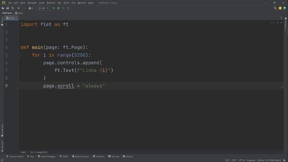Open the Problems tool window
This screenshot has width=288, height=162.
(x=99, y=157)
